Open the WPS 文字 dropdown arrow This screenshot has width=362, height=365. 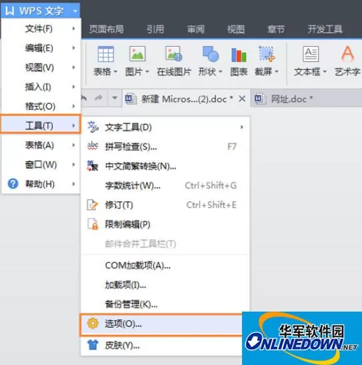(x=75, y=11)
